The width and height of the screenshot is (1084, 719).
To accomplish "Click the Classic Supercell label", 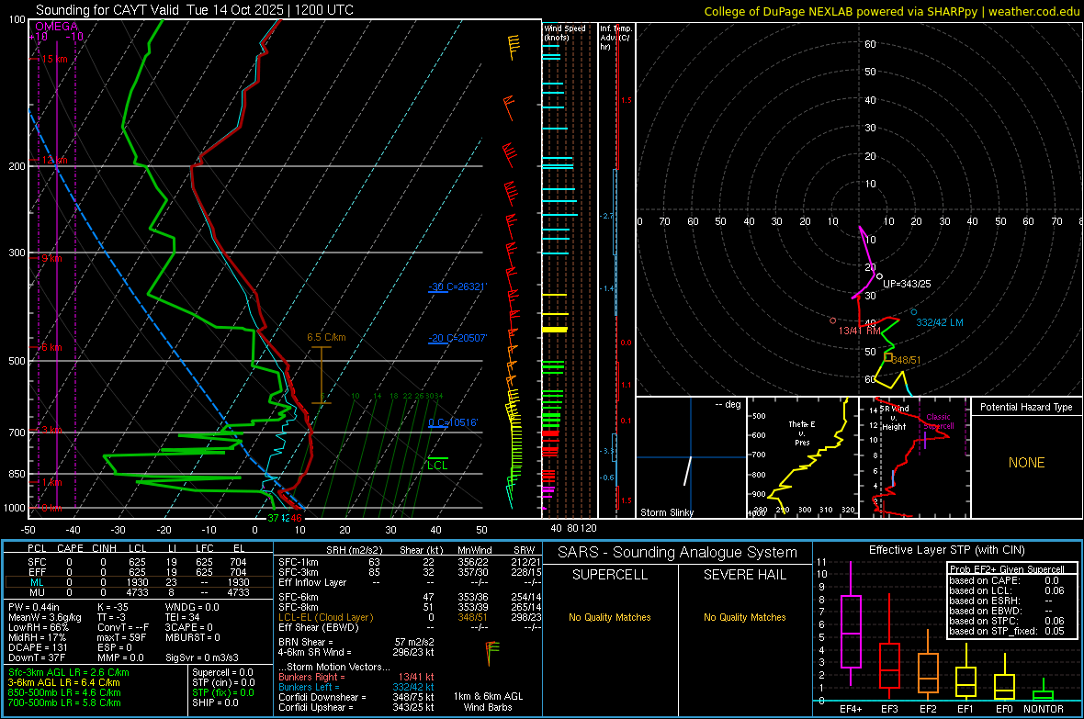I will [x=939, y=421].
